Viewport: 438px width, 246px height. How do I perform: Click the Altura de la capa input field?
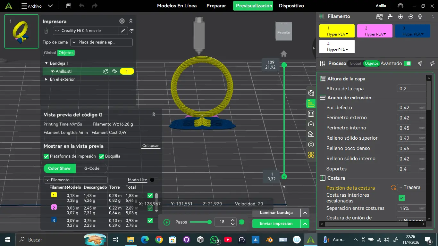[412, 89]
